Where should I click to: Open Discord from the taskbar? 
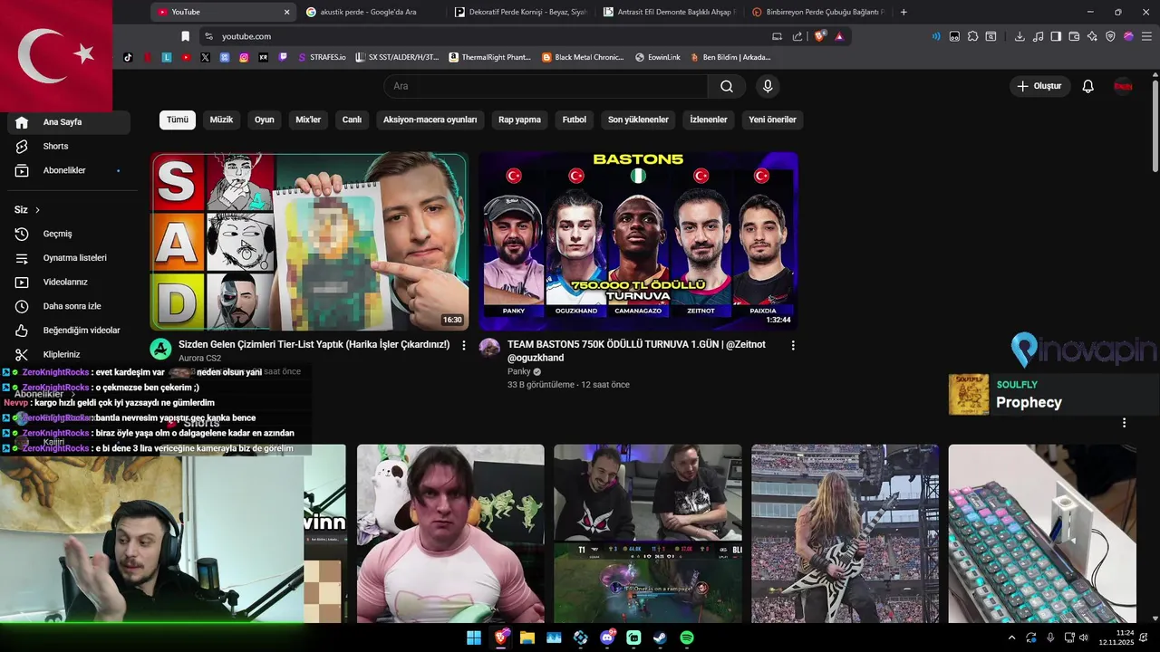607,638
